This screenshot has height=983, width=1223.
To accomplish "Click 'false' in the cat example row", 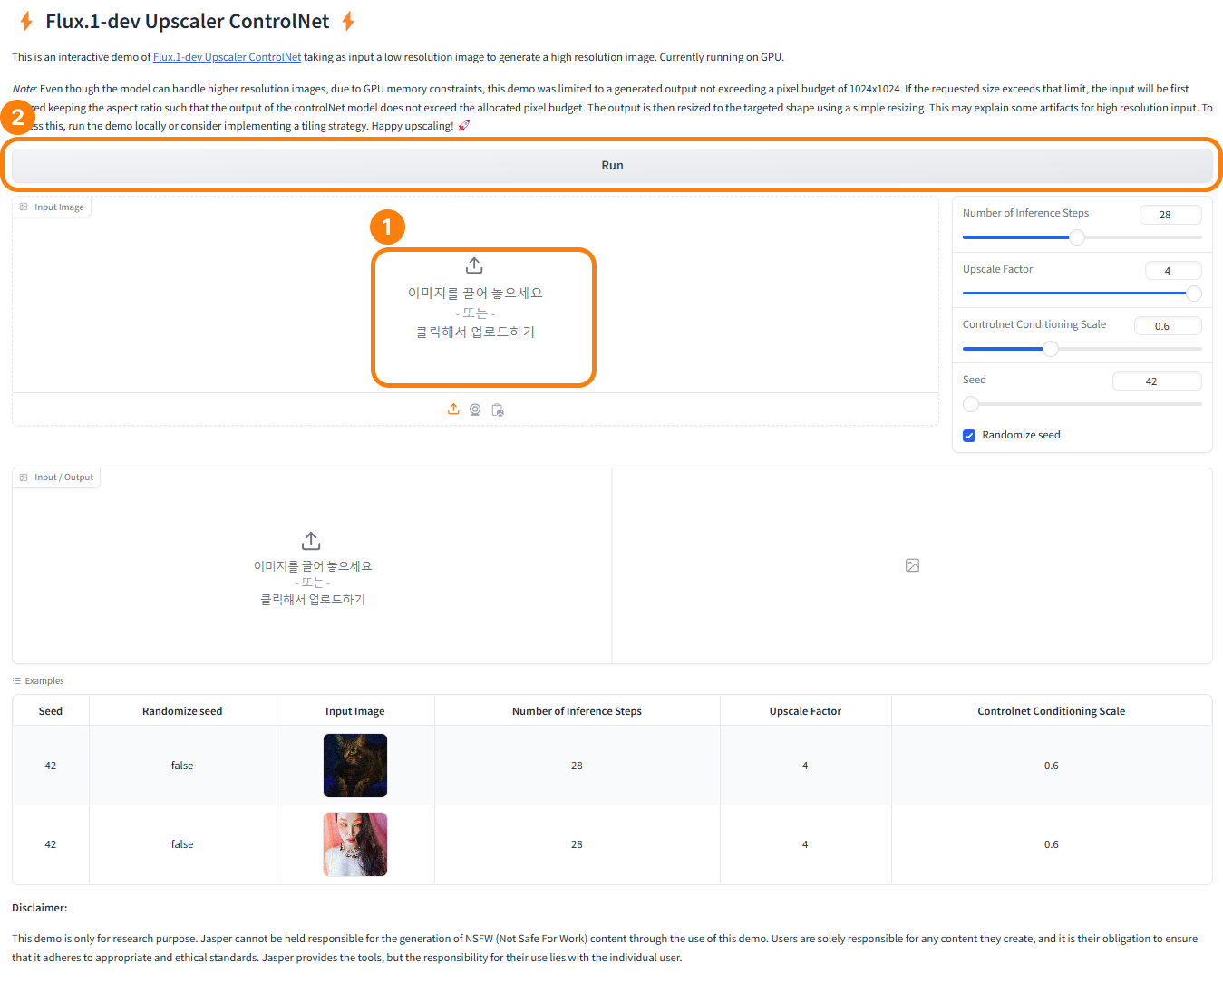I will (x=182, y=766).
